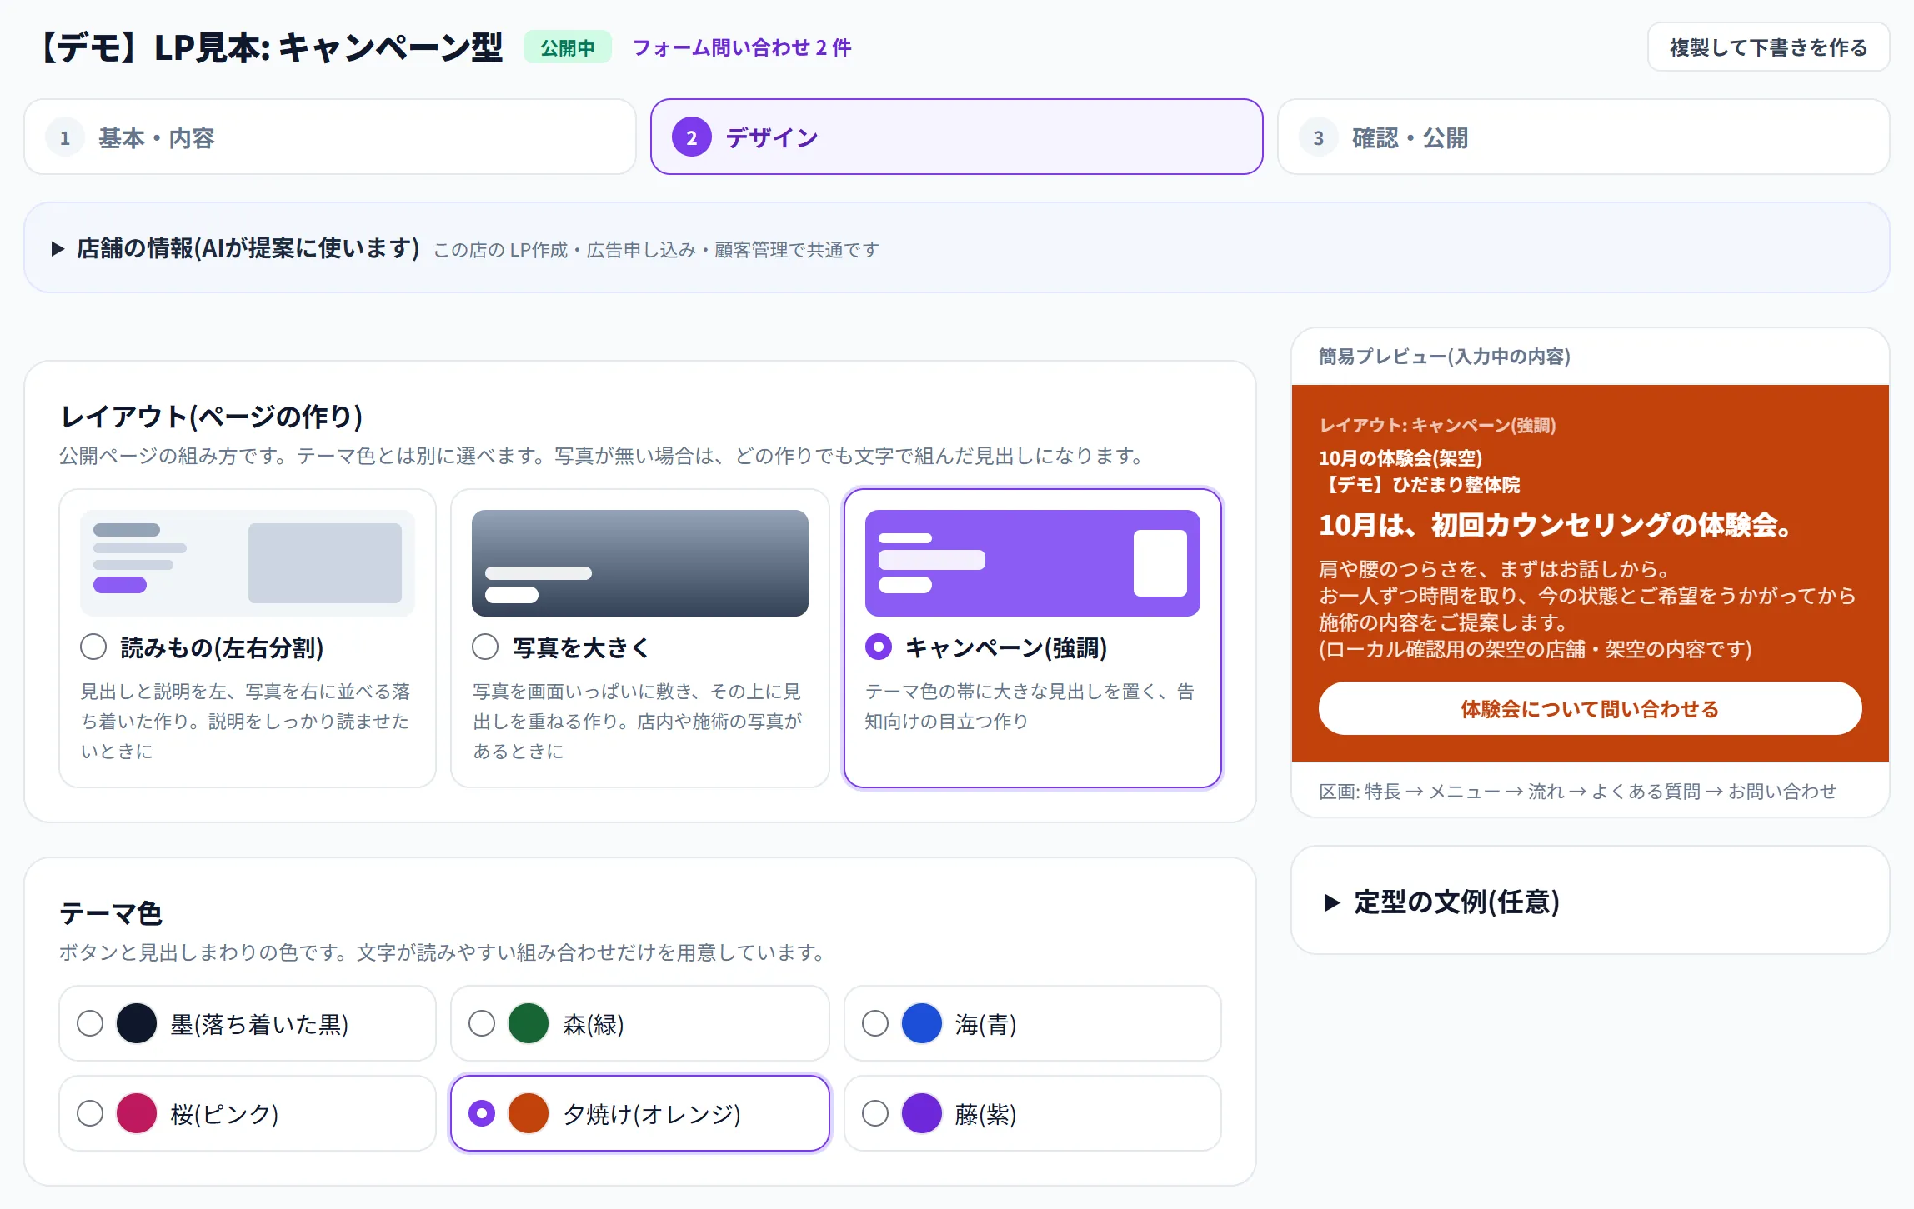Click the 区画: 特長 → メニュー section order text
The height and width of the screenshot is (1209, 1914).
(1577, 791)
